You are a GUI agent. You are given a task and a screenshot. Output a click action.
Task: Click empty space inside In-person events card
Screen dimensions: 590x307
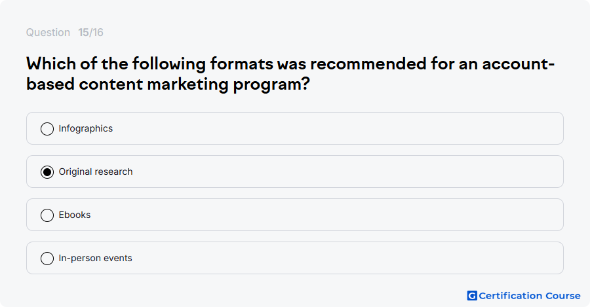pos(339,258)
